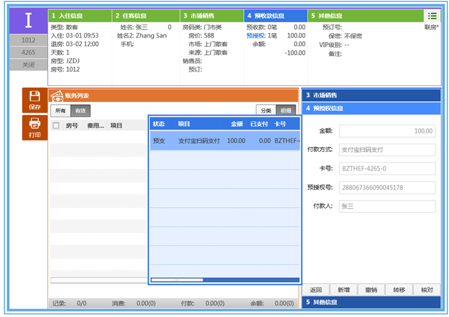Open the list menu icon at top right
Screen dimensions: 449x317
click(x=432, y=16)
